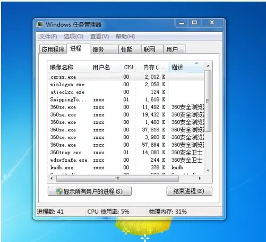Switch to the 应用程序 tab
This screenshot has height=242, width=266.
[x=53, y=49]
